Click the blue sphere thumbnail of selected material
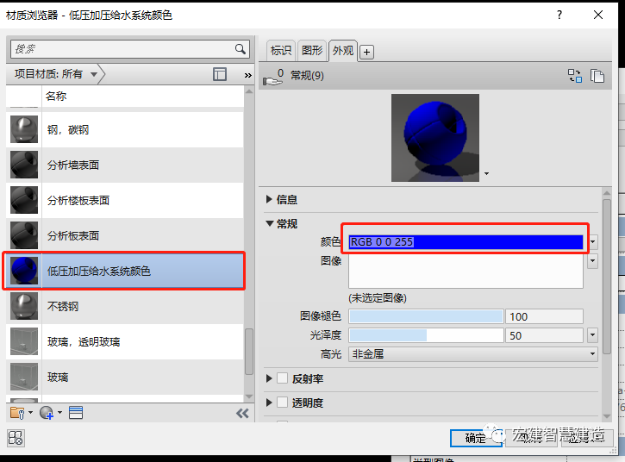The width and height of the screenshot is (625, 462). click(x=24, y=271)
